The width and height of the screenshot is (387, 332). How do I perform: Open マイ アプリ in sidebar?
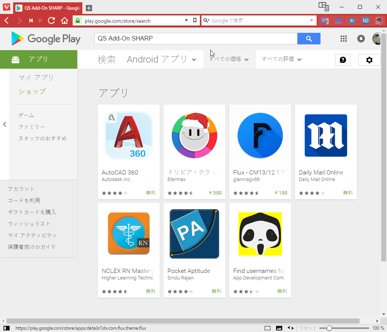36,78
